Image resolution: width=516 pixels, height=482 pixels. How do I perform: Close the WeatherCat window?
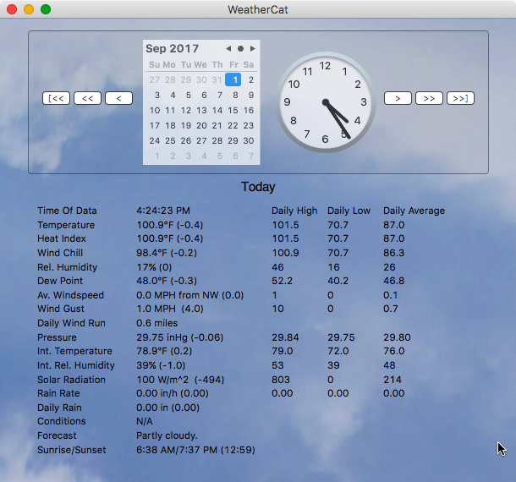(x=12, y=9)
